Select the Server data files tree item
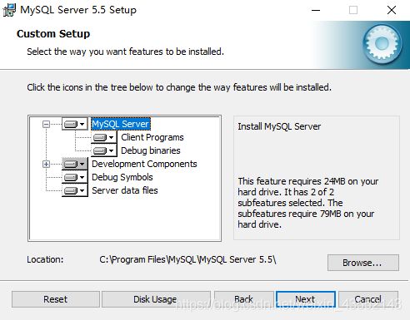Viewport: 410px width, 320px height. tap(125, 190)
